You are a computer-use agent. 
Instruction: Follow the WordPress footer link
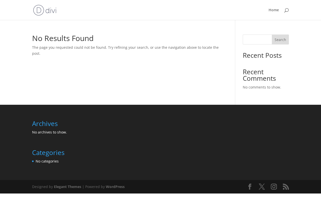click(x=115, y=187)
